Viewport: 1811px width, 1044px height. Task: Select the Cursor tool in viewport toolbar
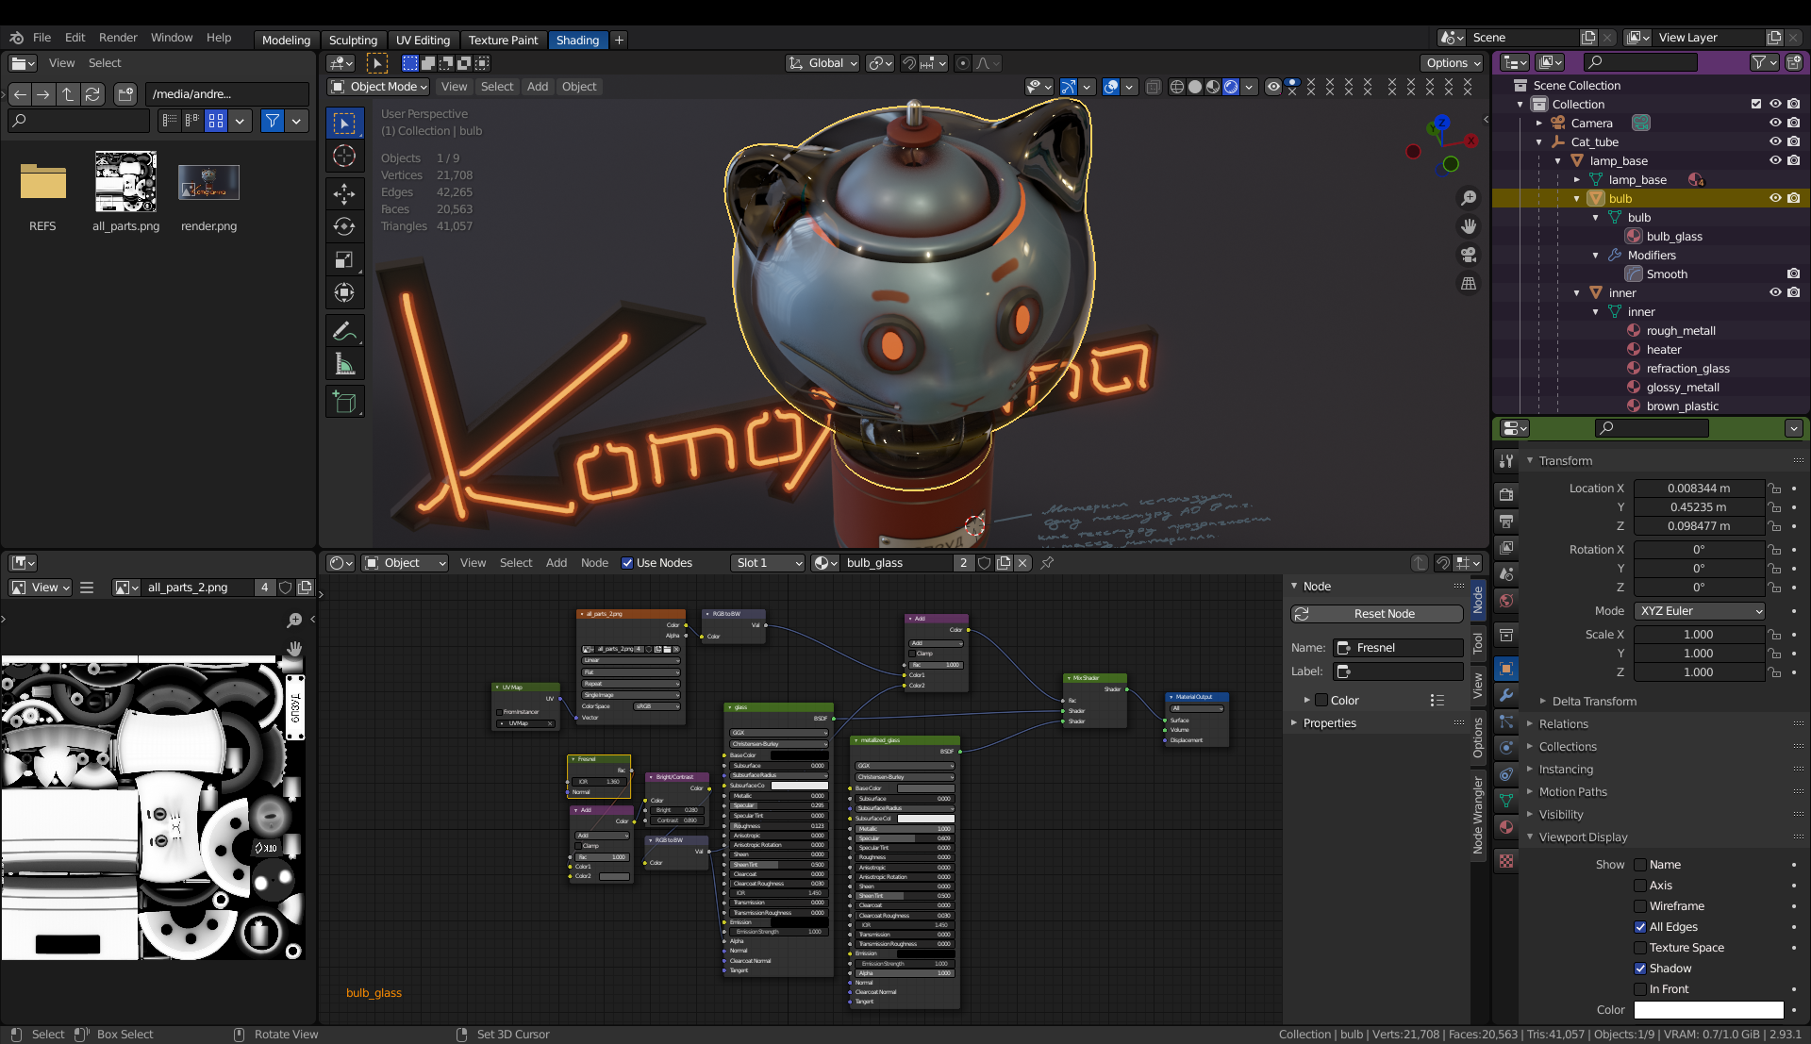344,157
